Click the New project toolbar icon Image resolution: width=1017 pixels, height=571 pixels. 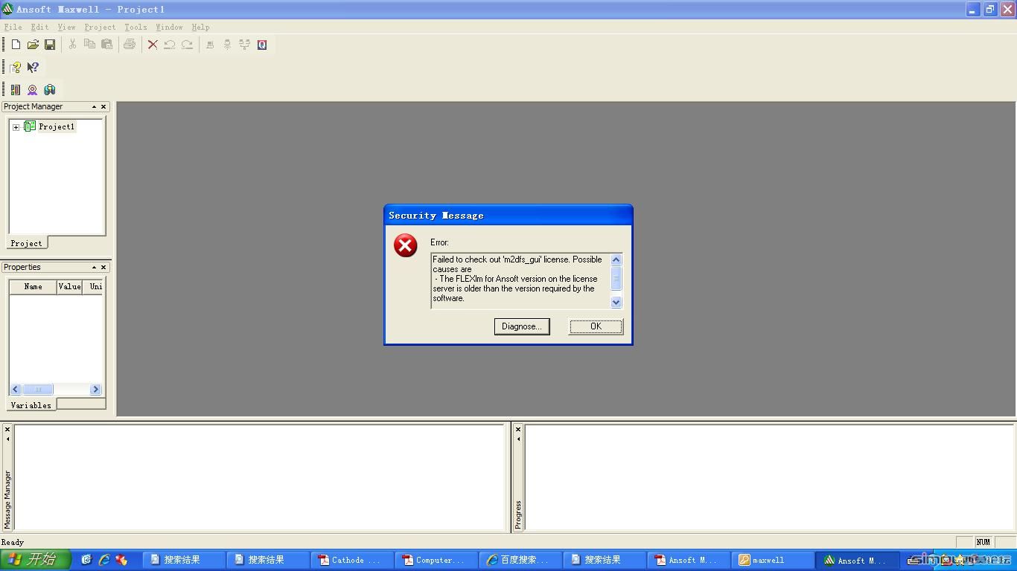pos(16,45)
